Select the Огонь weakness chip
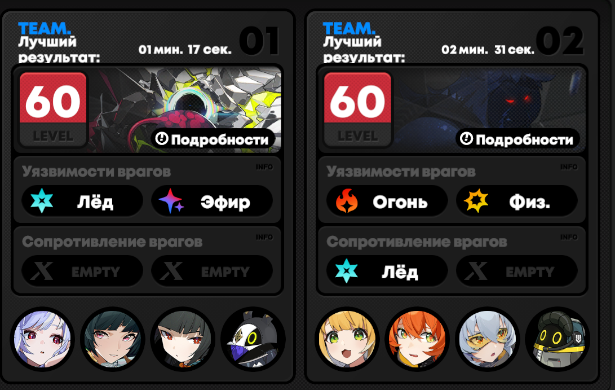 (387, 201)
